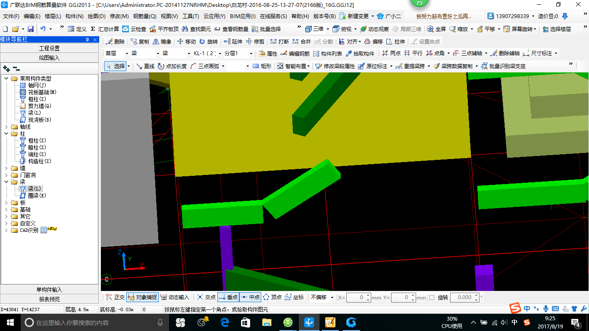Select the 延伸 (Extend) tool
Viewport: 589px width, 331px height.
pos(233,42)
